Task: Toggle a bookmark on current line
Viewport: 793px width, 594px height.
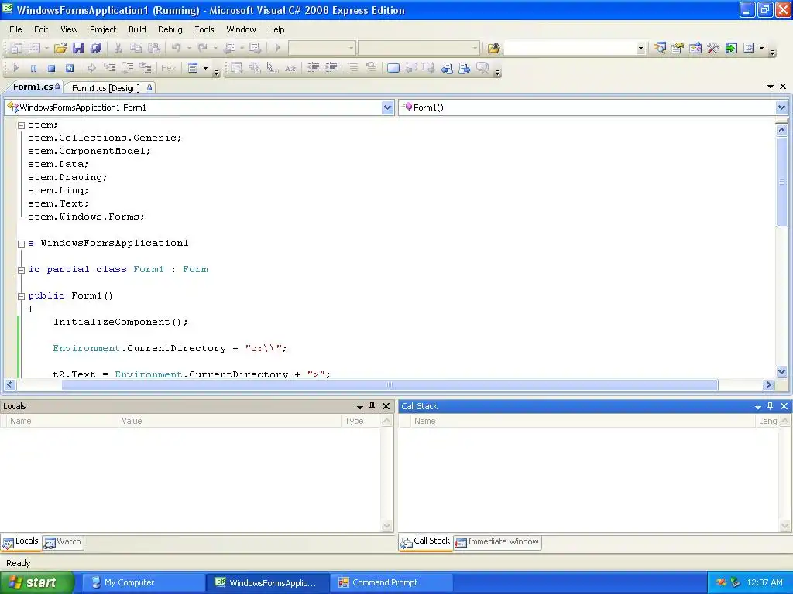Action: (x=393, y=68)
